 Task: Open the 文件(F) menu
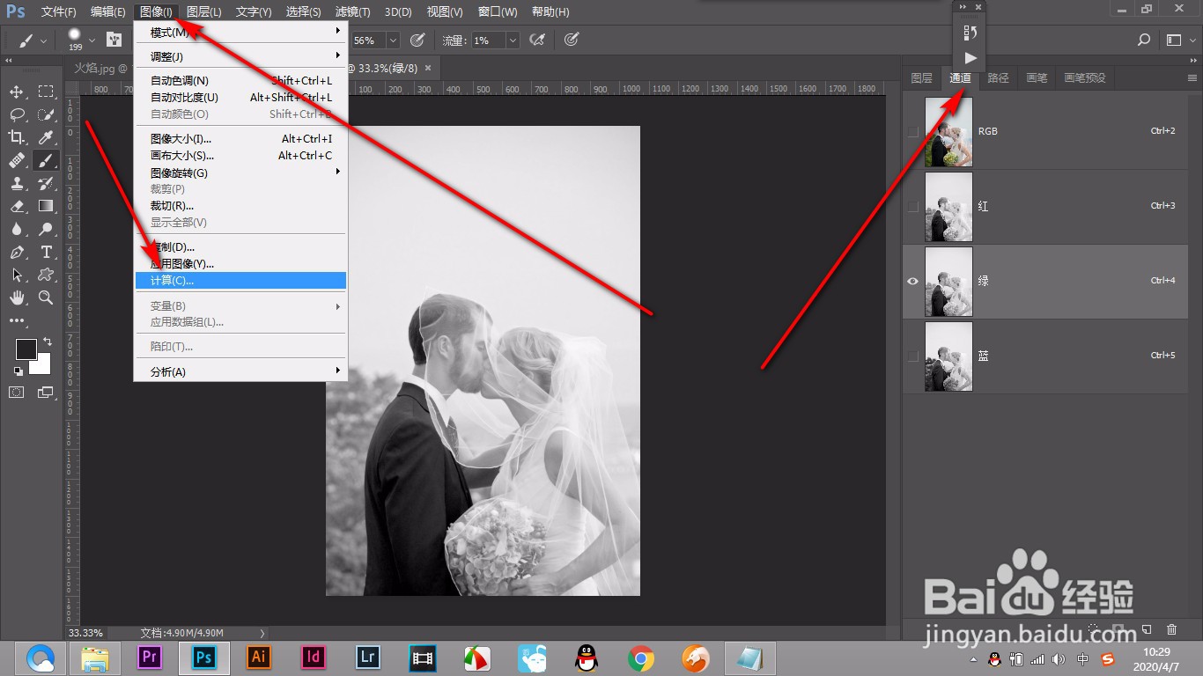click(59, 11)
